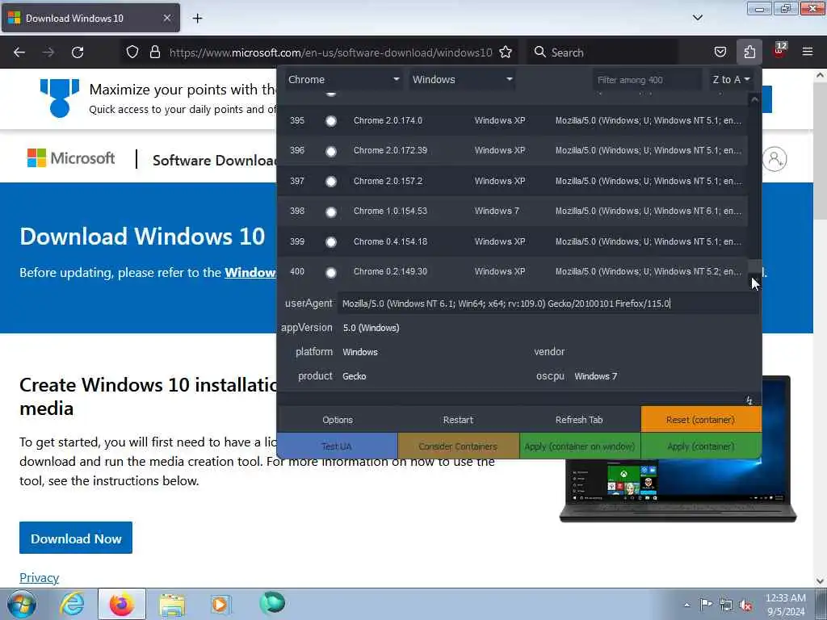Click the Windows XP cell in row 400

pos(500,271)
